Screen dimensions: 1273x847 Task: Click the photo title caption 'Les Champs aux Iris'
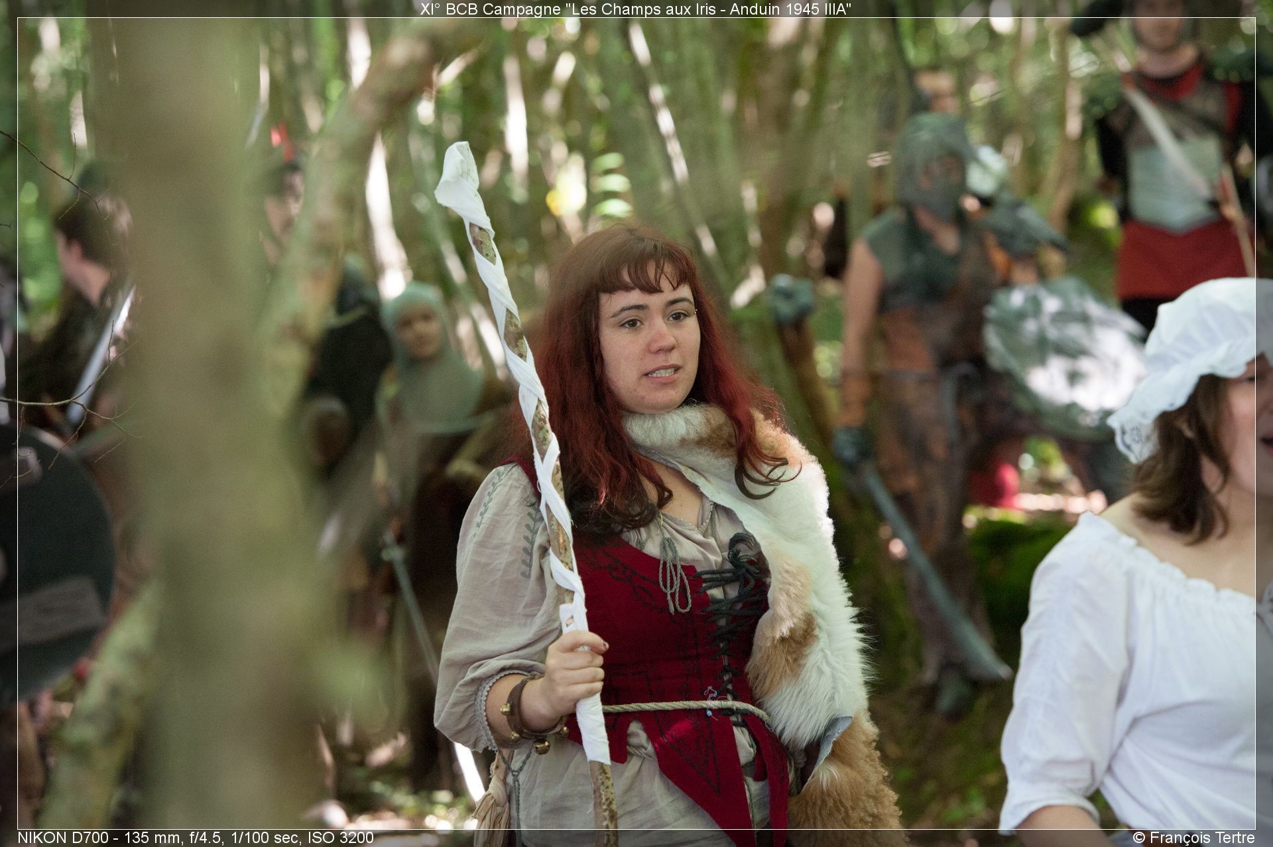click(x=636, y=9)
